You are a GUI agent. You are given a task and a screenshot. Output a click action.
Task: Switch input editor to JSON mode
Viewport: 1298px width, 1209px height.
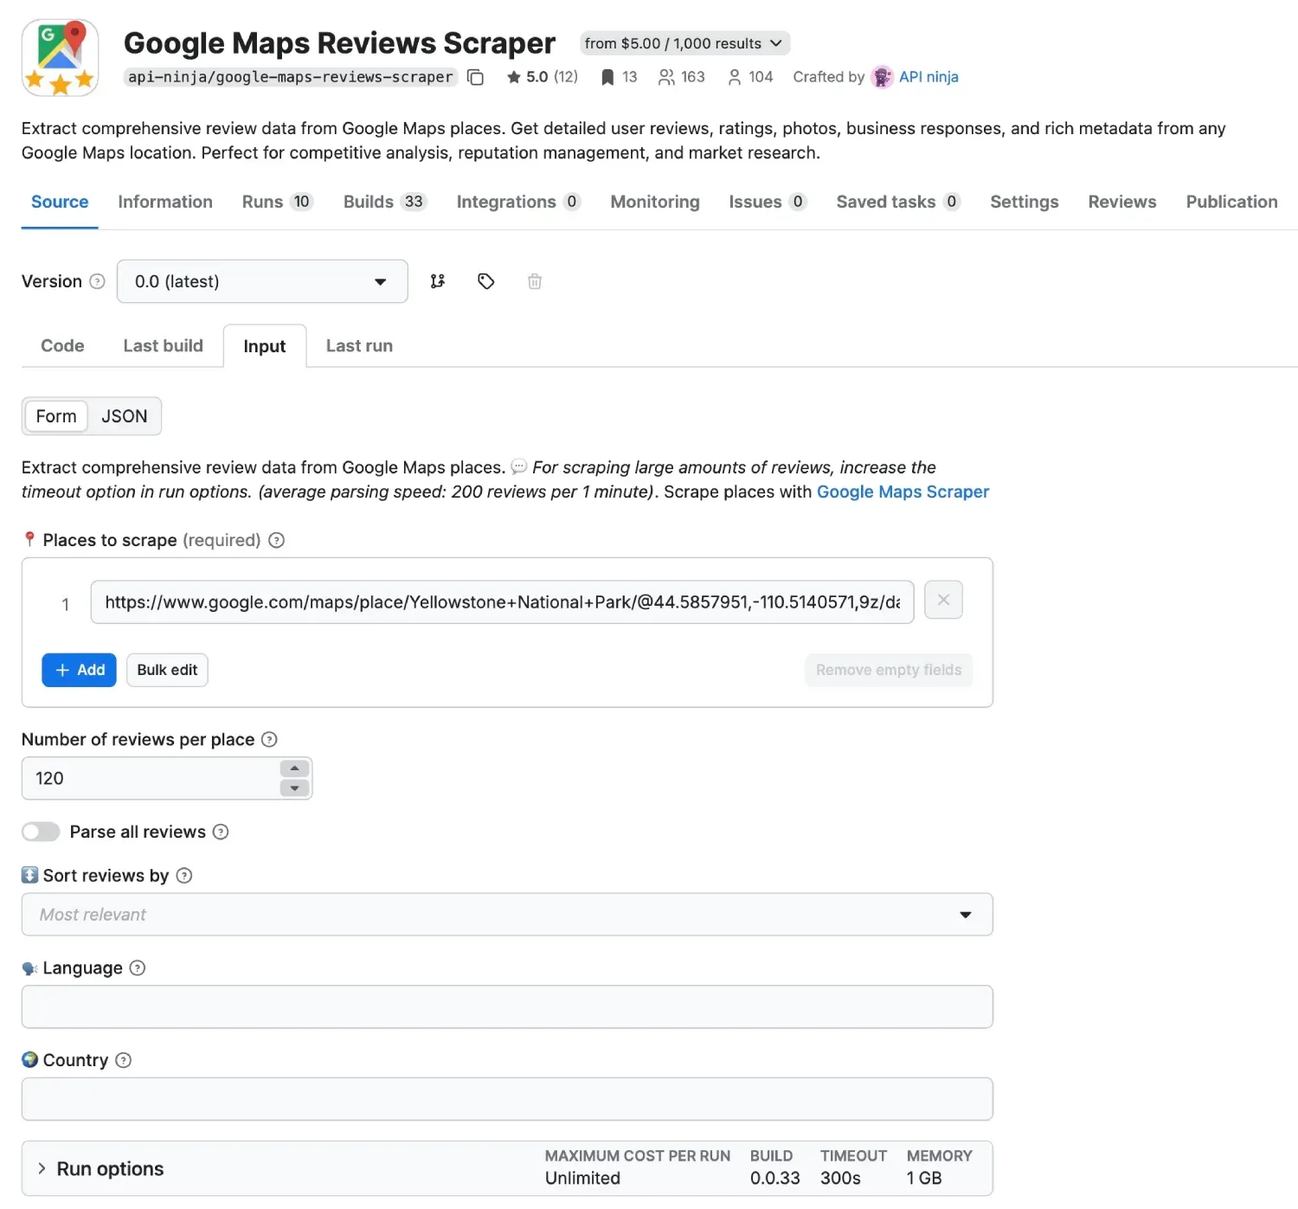124,416
